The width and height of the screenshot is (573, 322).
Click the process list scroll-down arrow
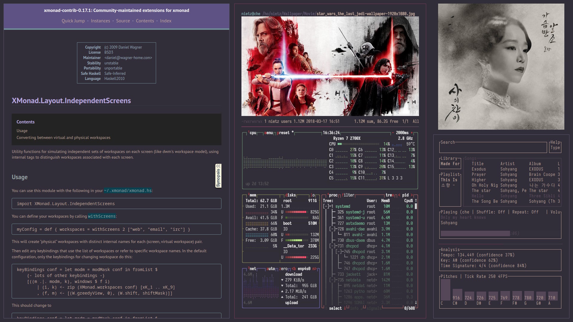(x=416, y=302)
